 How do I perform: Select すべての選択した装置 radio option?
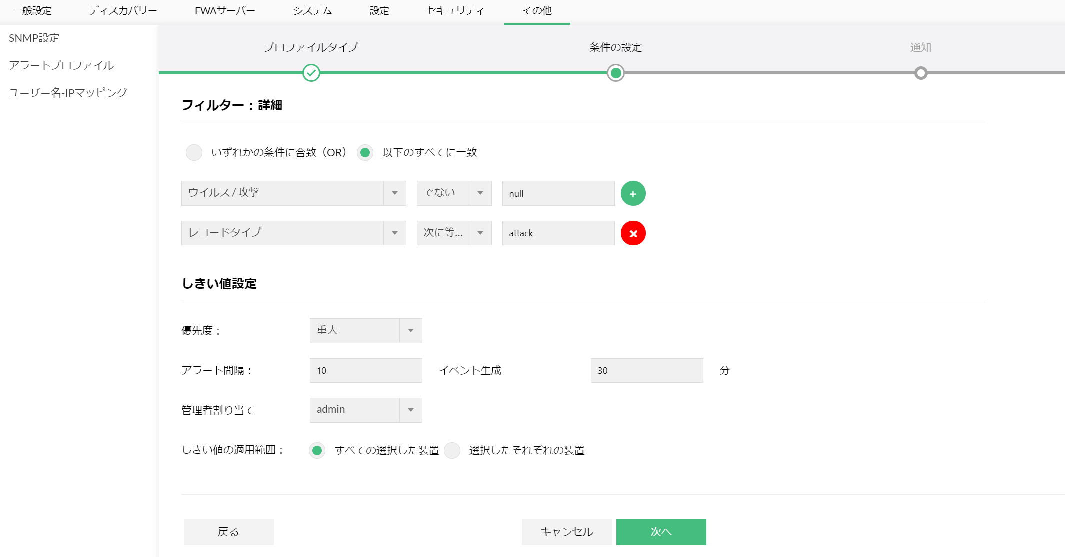click(317, 450)
